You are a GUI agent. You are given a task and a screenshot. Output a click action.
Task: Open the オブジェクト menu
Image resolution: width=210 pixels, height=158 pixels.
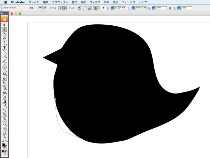point(60,2)
